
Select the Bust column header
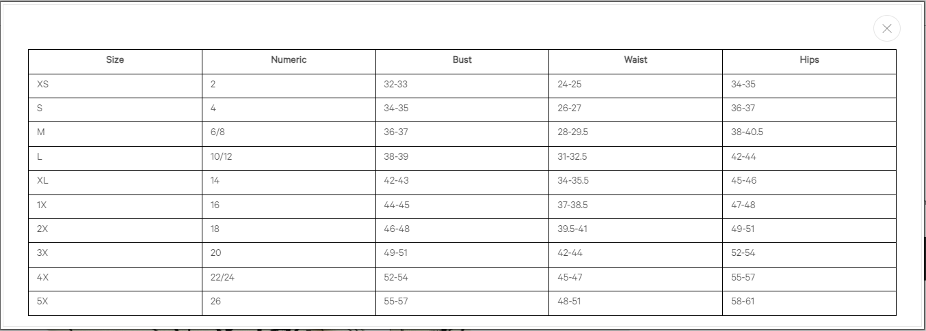[x=462, y=60]
